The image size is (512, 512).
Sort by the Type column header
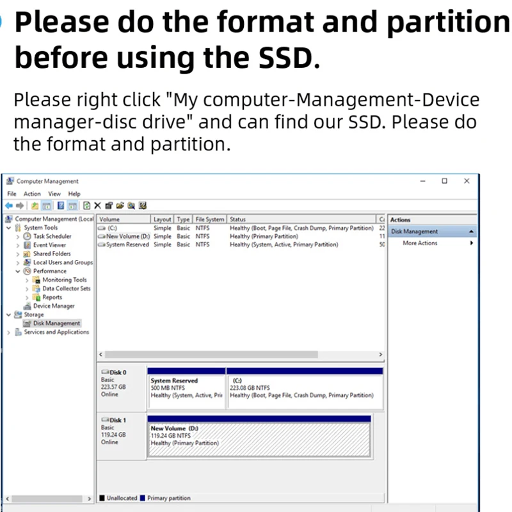click(x=183, y=219)
